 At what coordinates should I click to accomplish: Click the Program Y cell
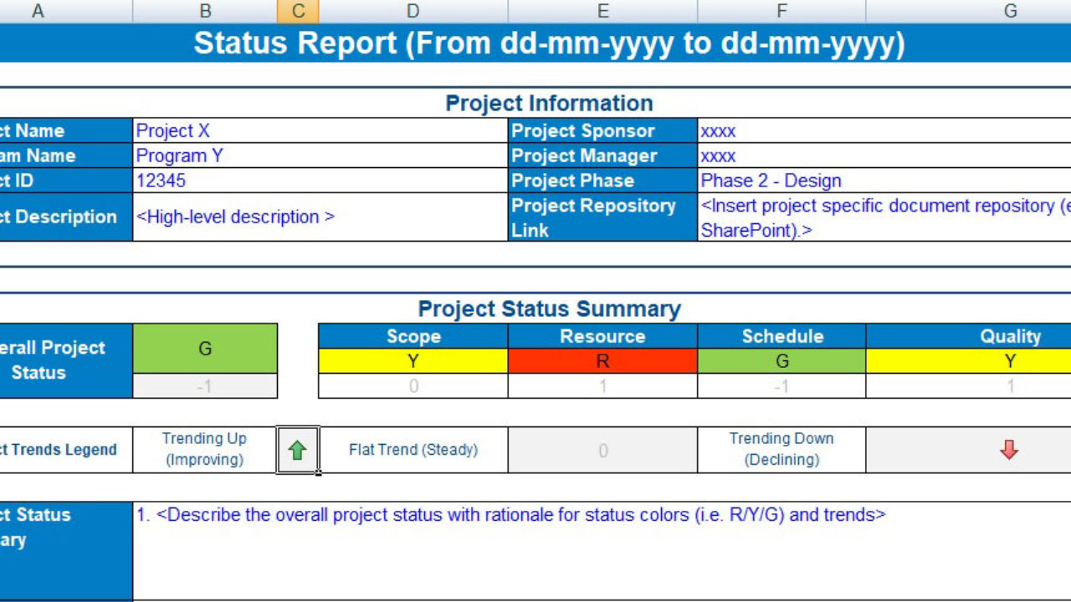320,156
